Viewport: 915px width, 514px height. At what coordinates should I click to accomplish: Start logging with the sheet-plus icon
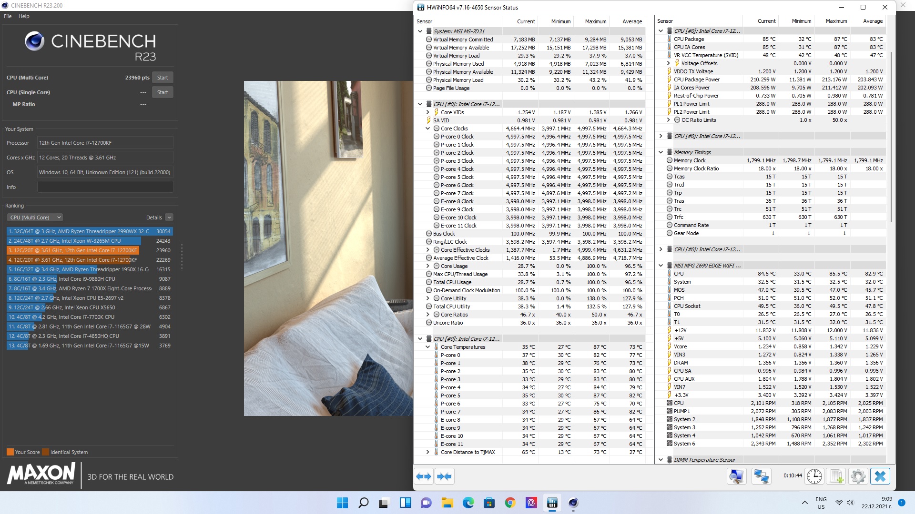tap(836, 476)
